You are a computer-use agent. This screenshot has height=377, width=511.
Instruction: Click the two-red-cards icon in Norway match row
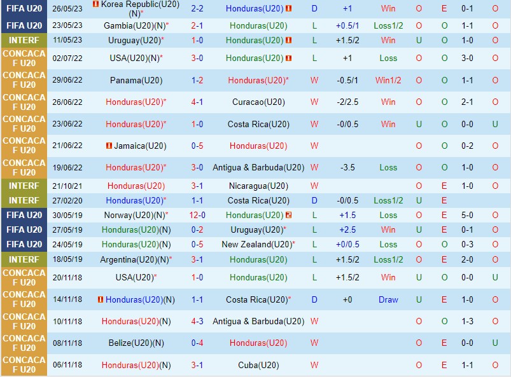[x=288, y=215]
